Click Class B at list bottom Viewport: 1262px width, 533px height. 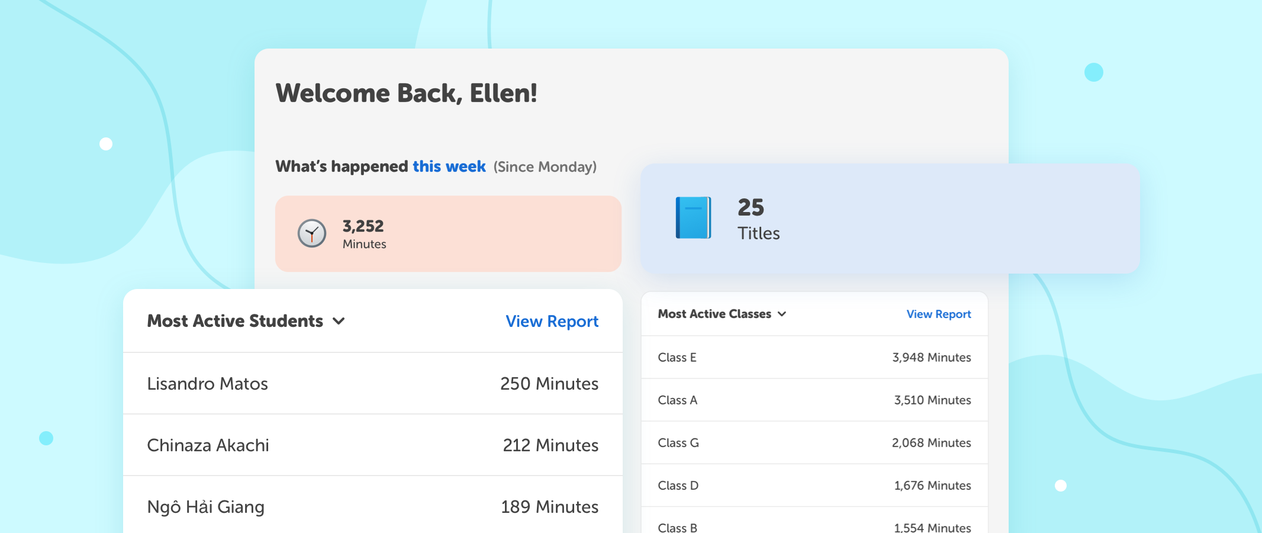coord(677,526)
